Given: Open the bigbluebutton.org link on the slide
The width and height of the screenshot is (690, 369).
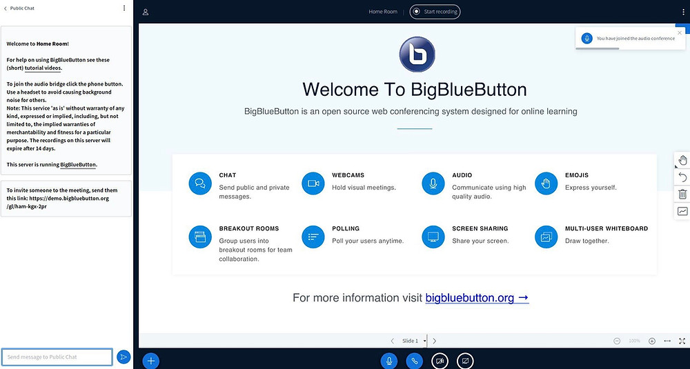Looking at the screenshot, I should 477,298.
